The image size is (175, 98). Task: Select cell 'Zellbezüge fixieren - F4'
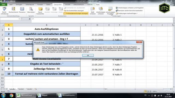[47, 69]
